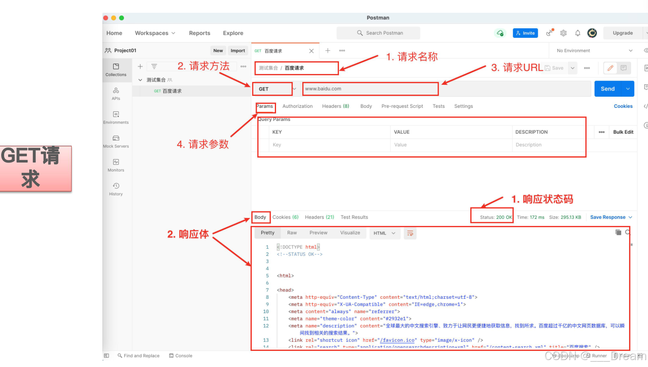The image size is (648, 367).
Task: Open the History sidebar panel
Action: 116,189
